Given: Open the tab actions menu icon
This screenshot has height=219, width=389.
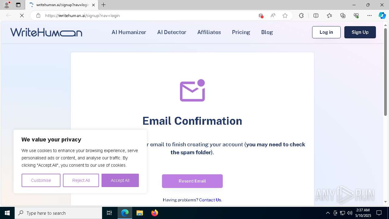Looking at the screenshot, I should point(18,5).
